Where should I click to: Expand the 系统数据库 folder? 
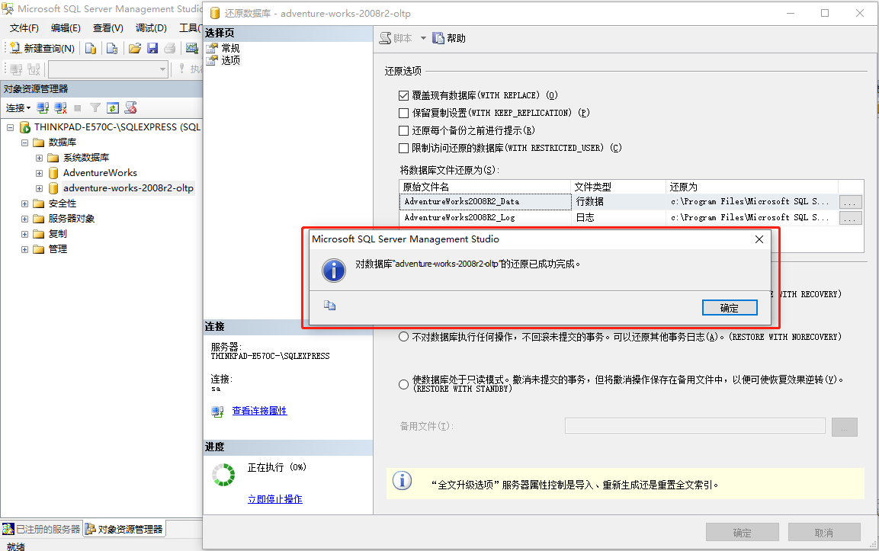[39, 158]
